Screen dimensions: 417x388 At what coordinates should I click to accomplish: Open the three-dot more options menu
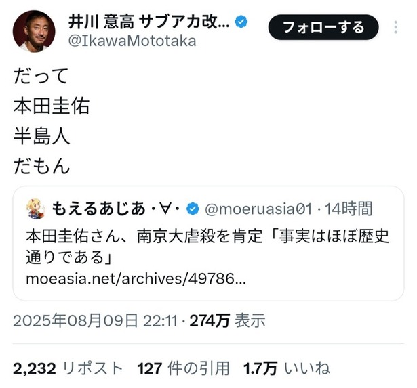395,27
